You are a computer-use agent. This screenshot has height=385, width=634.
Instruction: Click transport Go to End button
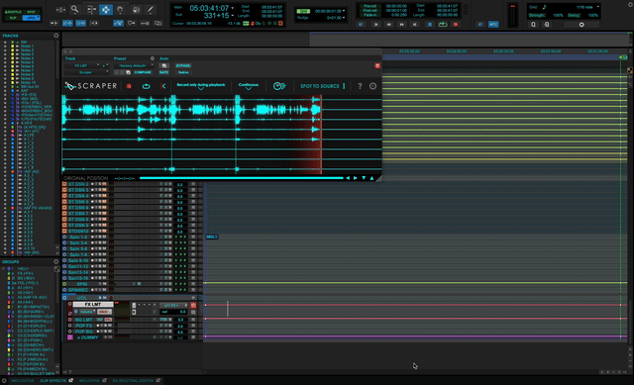[414, 24]
